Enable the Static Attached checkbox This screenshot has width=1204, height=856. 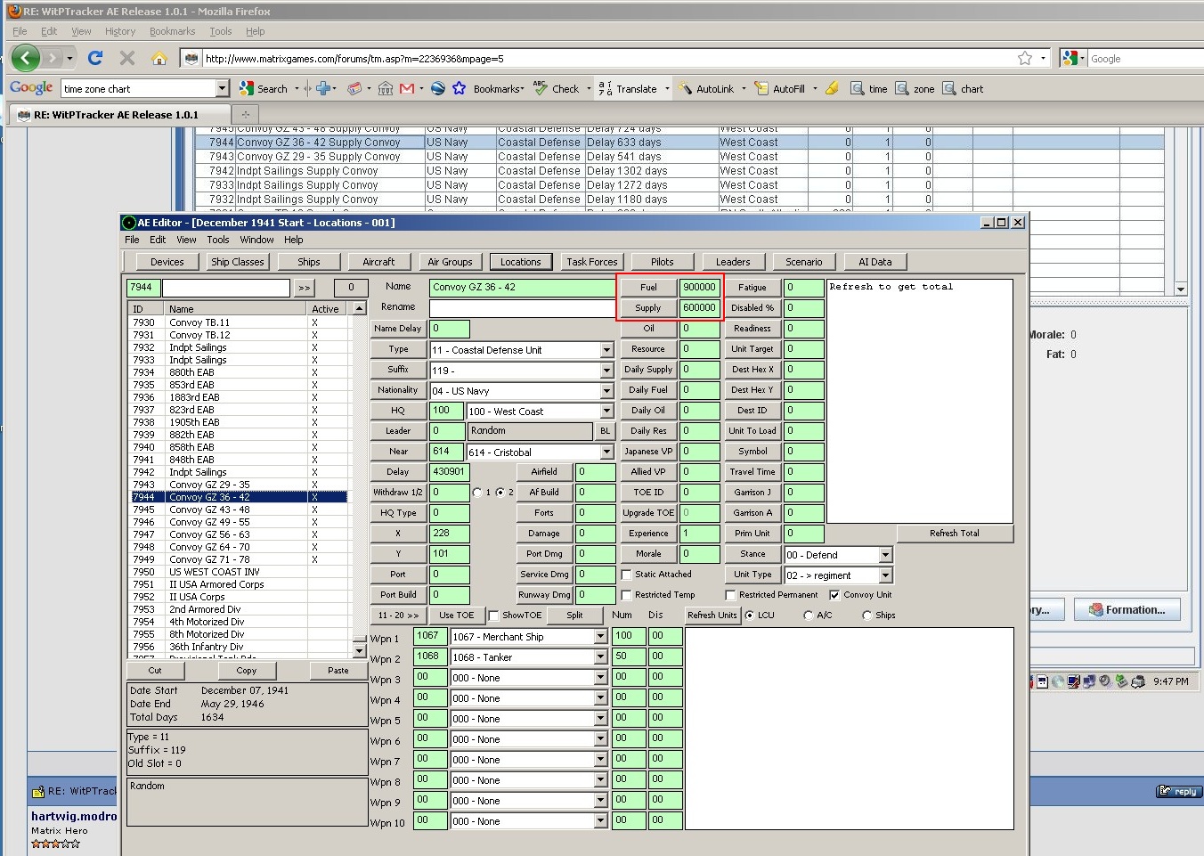tap(626, 575)
